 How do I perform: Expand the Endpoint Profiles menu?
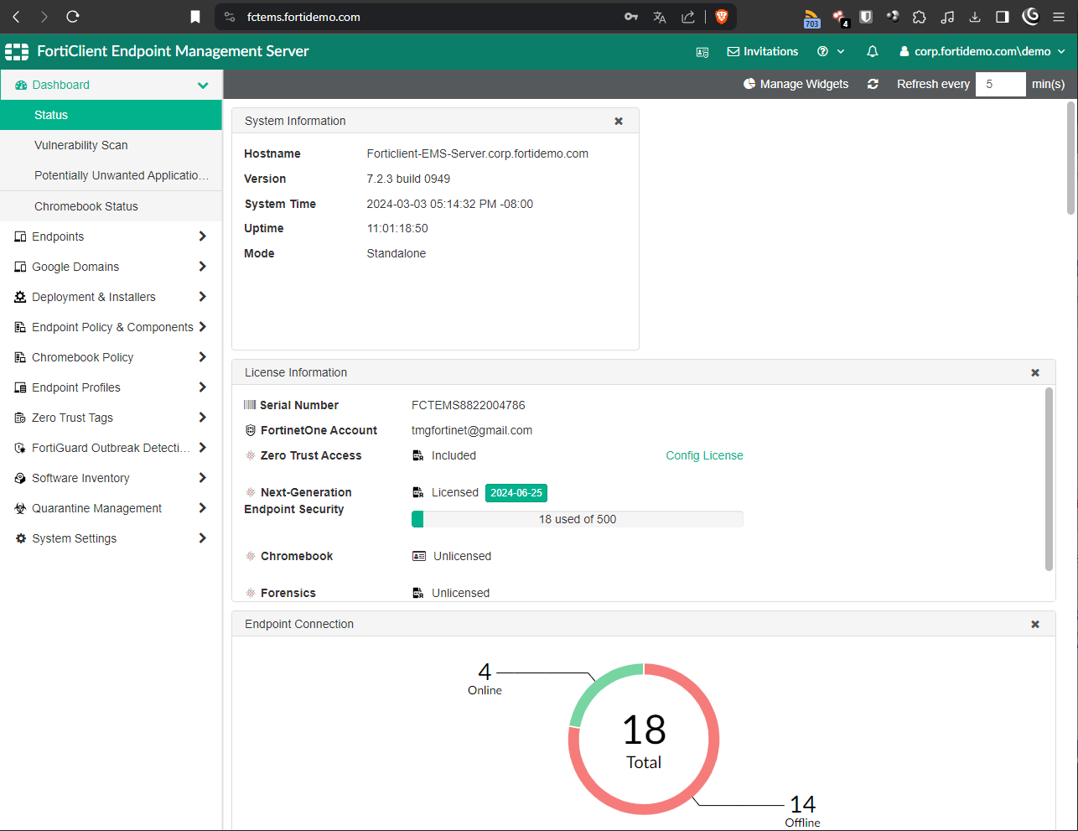(x=111, y=387)
